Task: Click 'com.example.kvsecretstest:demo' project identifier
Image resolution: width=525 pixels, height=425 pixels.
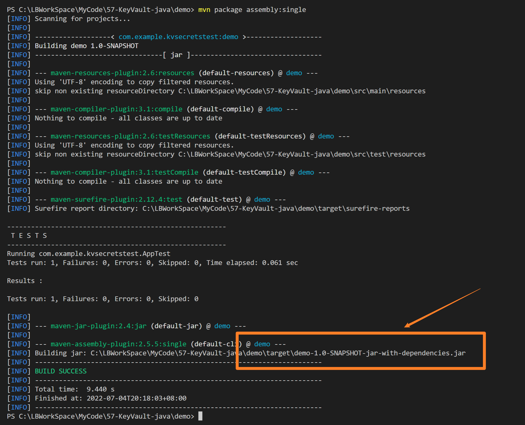Action: click(x=178, y=37)
